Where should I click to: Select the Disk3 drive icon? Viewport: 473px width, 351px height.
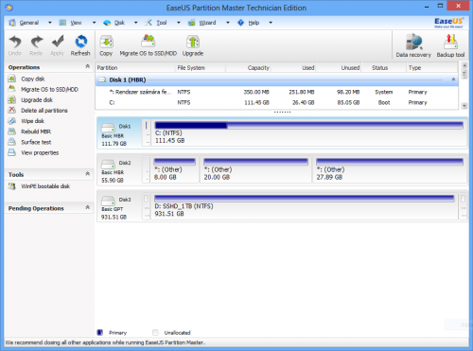tap(108, 201)
